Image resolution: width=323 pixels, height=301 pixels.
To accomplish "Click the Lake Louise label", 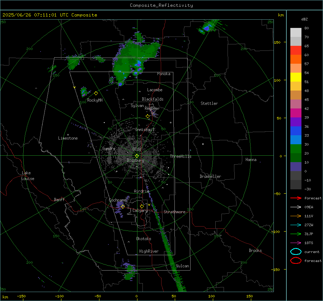I will (x=28, y=176).
